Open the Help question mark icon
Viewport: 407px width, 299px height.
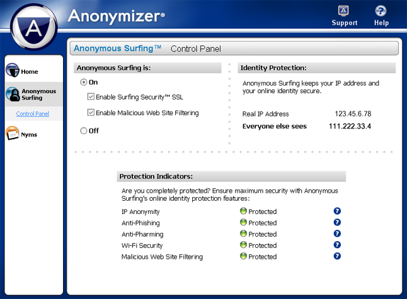[381, 11]
